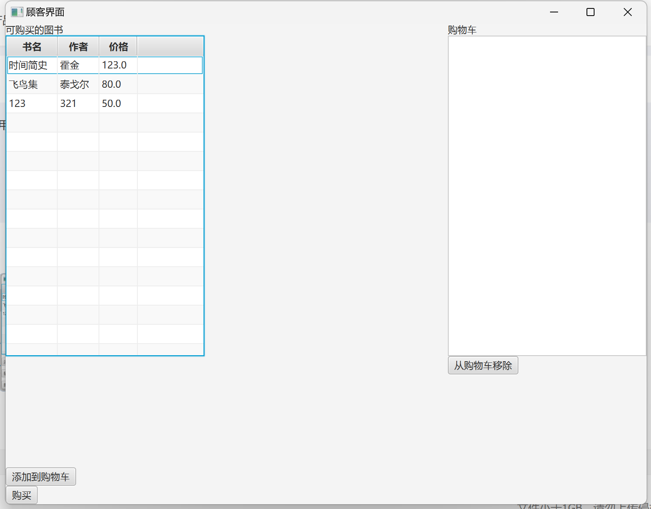
Task: Click inside the 购物车 list area
Action: tap(547, 196)
